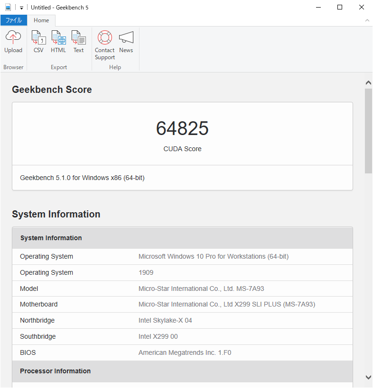Click the CUDA Score label
This screenshot has height=388, width=373.
[182, 149]
